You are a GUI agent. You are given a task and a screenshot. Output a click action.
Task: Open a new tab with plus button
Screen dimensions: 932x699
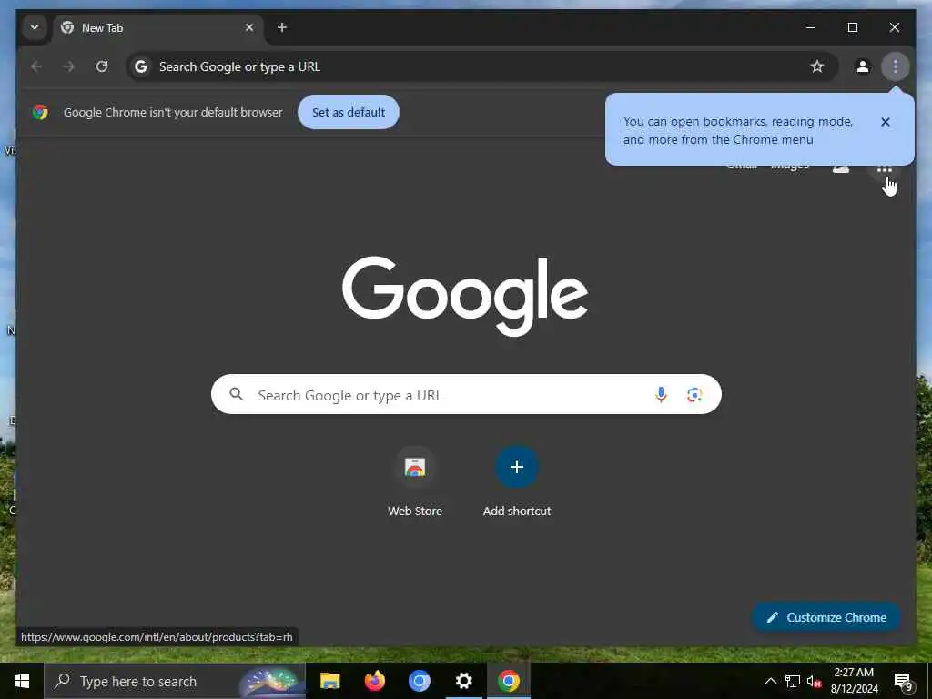[282, 27]
